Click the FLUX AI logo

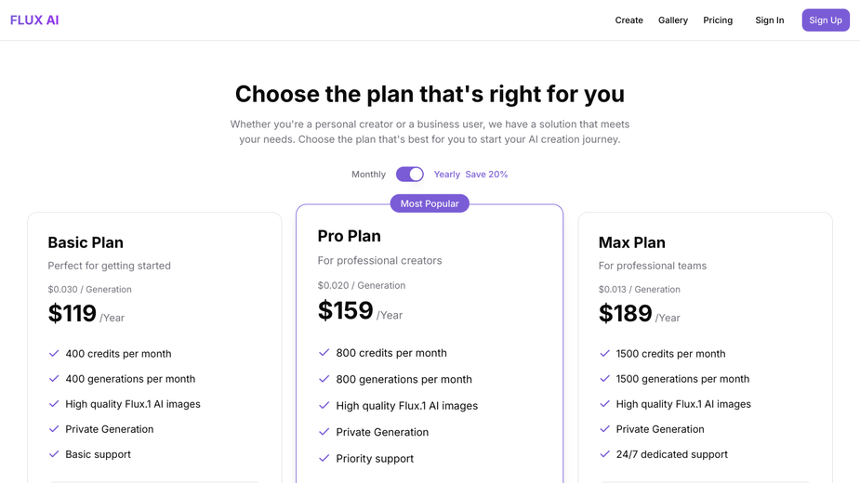pos(34,20)
